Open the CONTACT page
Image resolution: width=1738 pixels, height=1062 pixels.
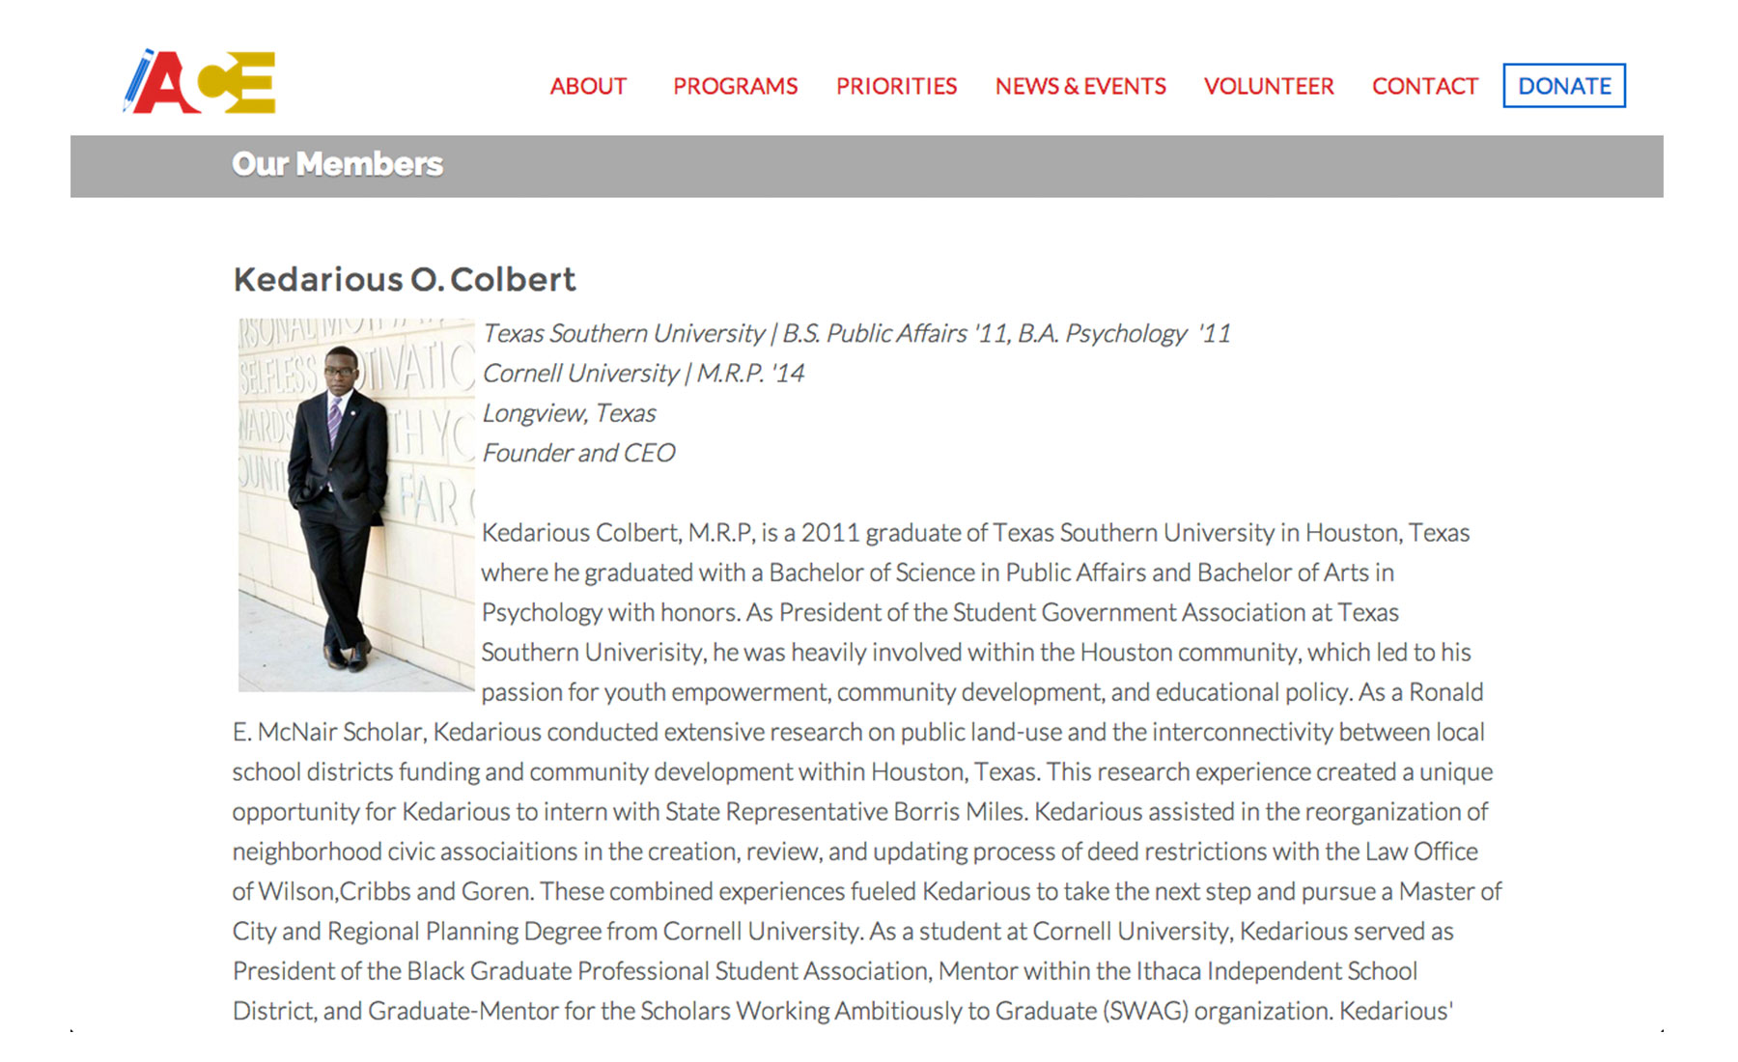[x=1424, y=87]
